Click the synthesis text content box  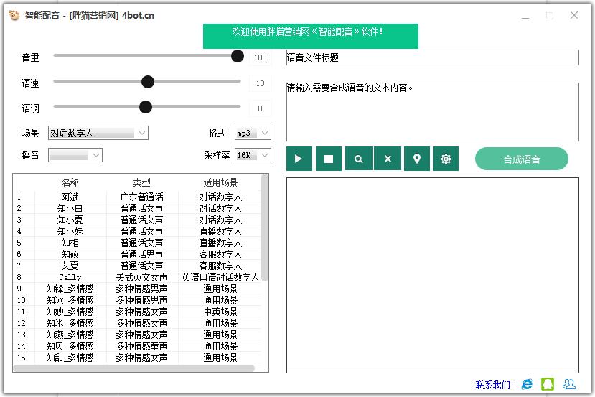coord(432,112)
